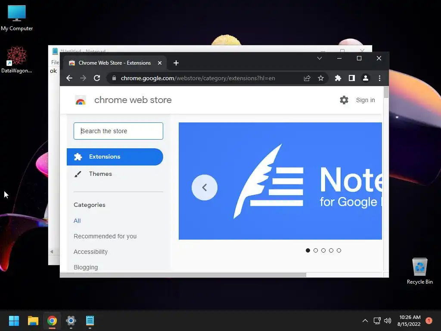
Task: Open web store settings gear
Action: tap(344, 100)
